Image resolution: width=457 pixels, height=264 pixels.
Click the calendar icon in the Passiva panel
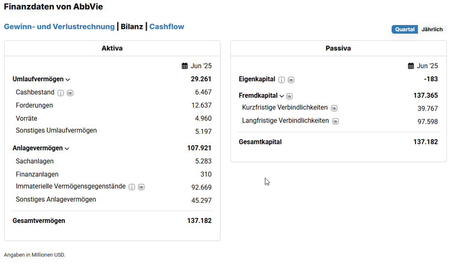click(411, 66)
